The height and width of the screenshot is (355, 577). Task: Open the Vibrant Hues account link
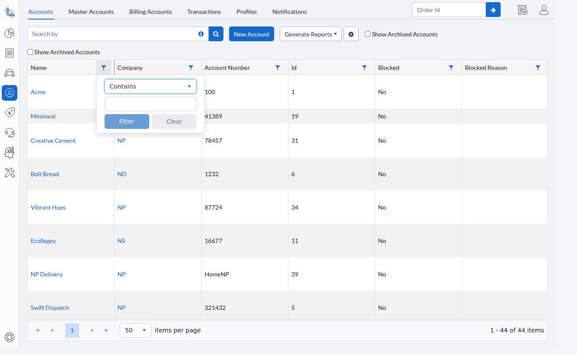(48, 207)
